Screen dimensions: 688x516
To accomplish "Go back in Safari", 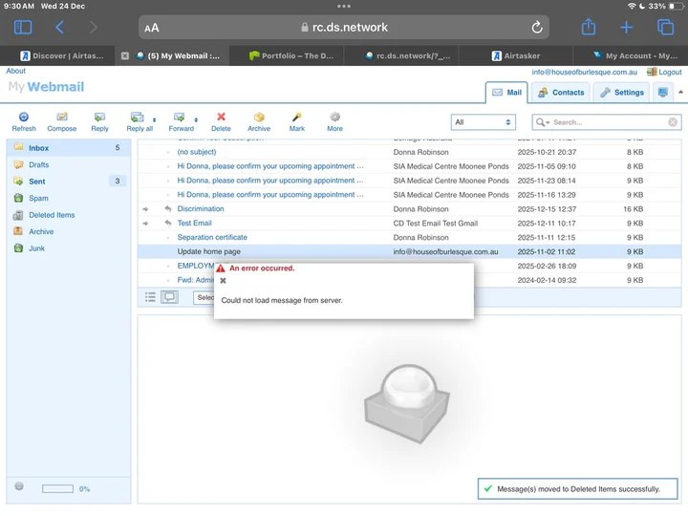I will [x=59, y=27].
